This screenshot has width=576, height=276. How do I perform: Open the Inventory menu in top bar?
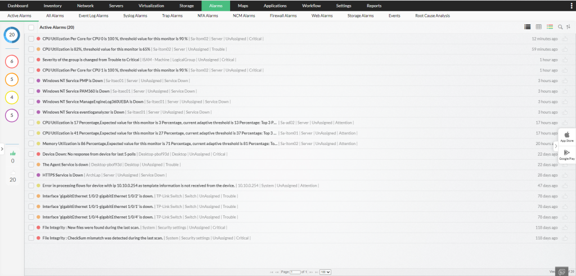click(52, 6)
